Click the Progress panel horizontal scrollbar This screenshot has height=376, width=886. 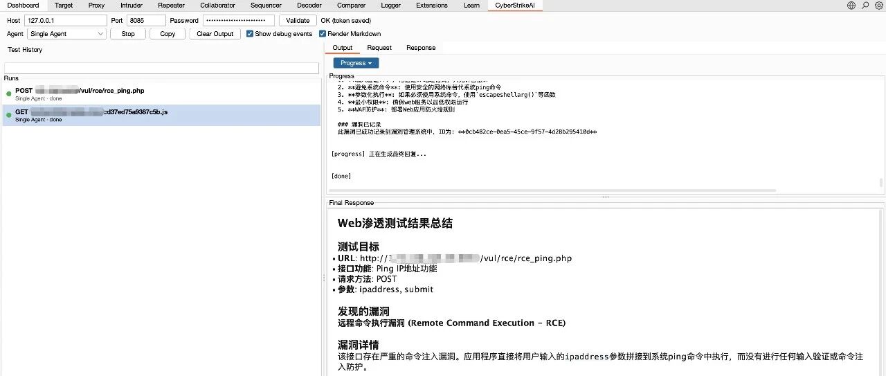(552, 190)
